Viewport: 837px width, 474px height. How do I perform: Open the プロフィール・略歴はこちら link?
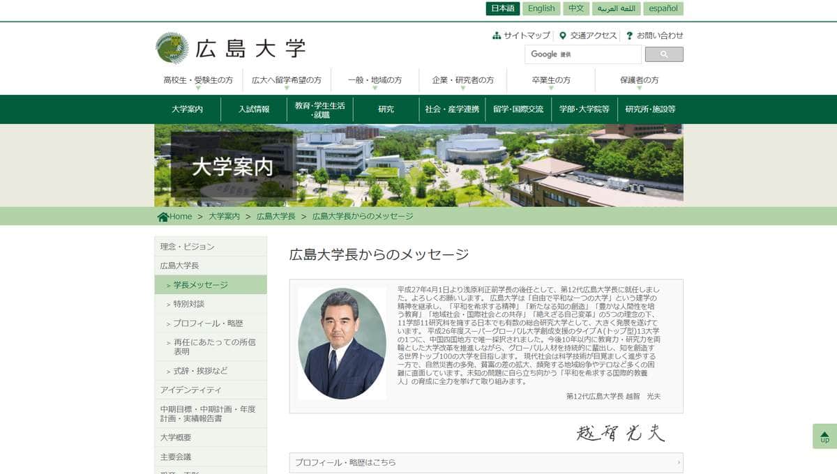click(485, 462)
